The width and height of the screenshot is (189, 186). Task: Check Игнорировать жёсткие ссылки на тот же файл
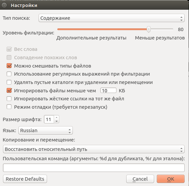click(x=9, y=99)
